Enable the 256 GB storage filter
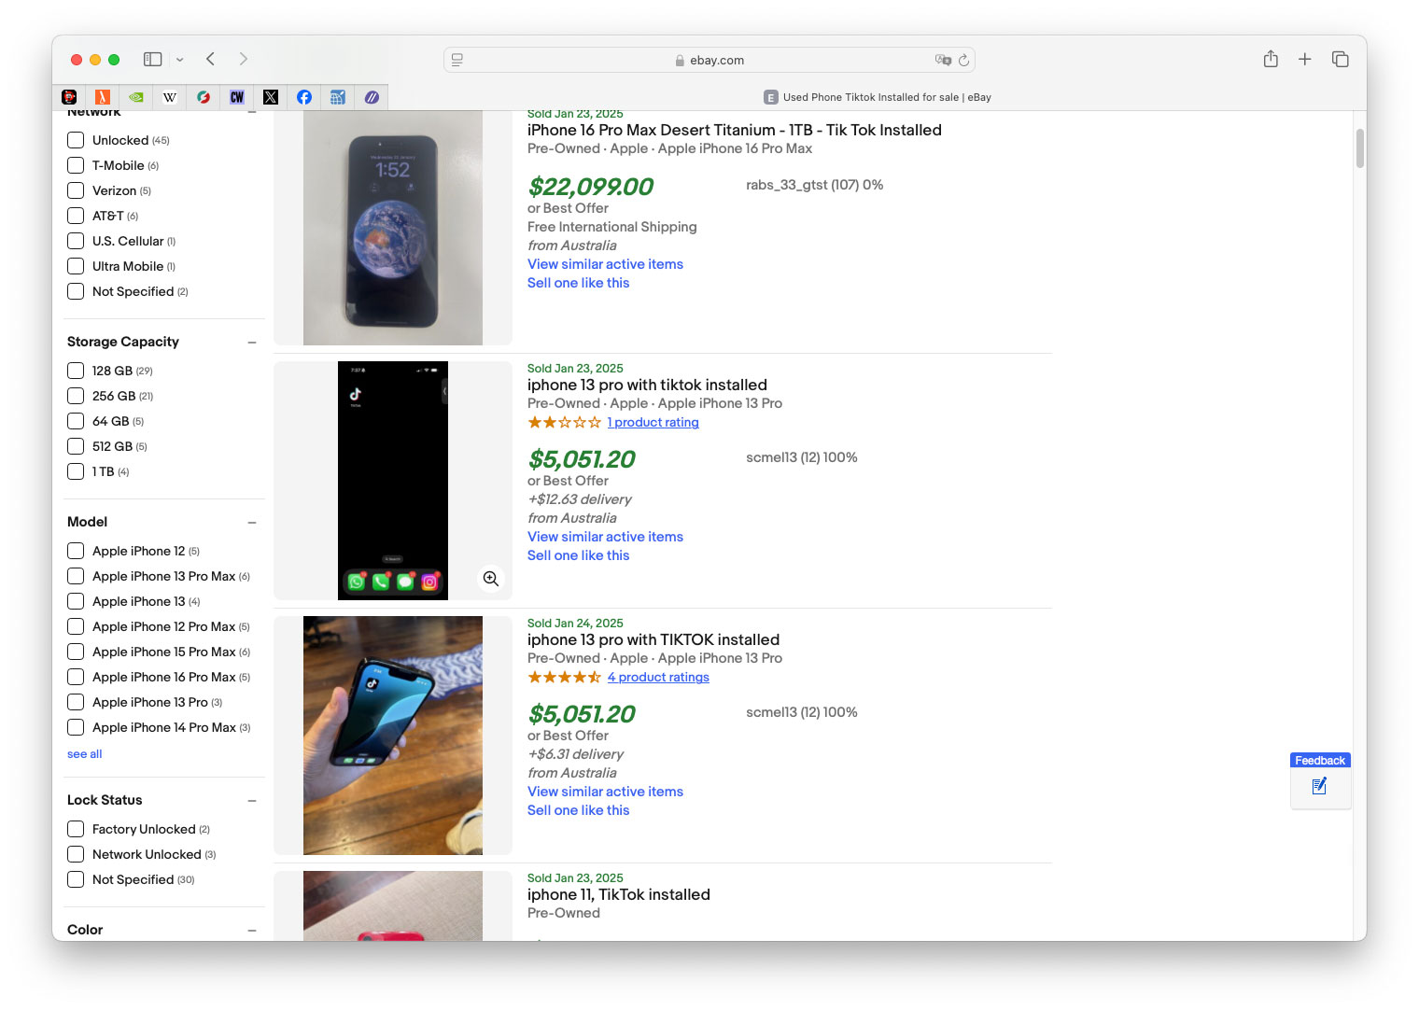Viewport: 1419px width, 1010px height. pos(77,396)
